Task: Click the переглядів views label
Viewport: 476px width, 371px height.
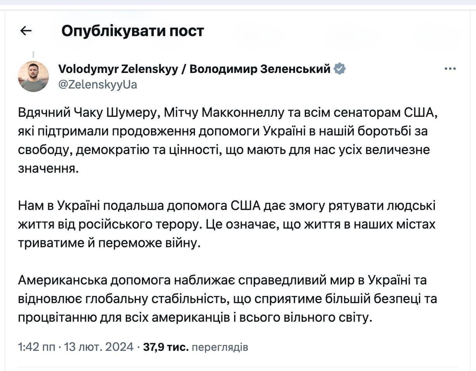Action: pyautogui.click(x=220, y=347)
